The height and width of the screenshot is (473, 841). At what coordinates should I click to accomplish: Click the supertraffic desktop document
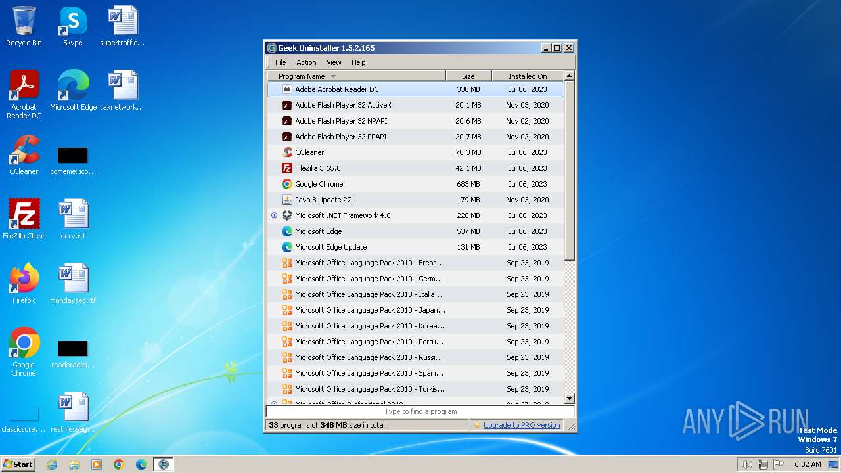click(122, 26)
